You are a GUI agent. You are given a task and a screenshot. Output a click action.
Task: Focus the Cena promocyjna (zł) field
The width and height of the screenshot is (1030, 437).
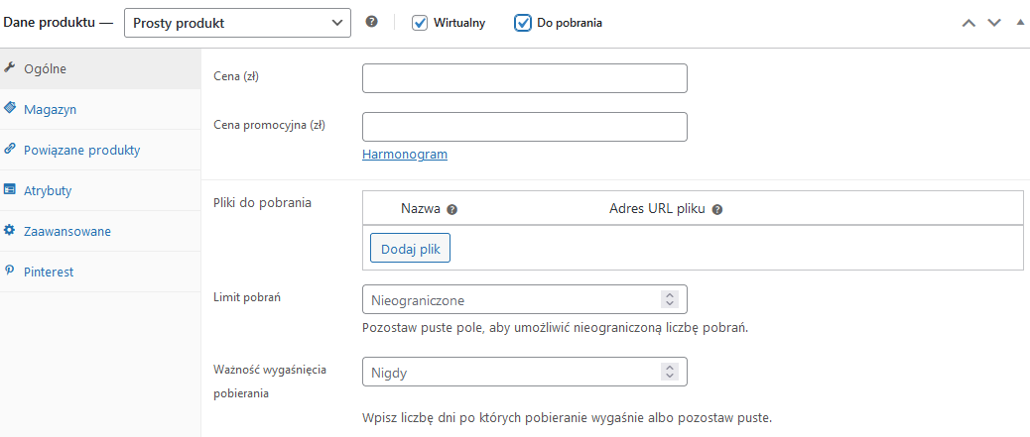[525, 127]
